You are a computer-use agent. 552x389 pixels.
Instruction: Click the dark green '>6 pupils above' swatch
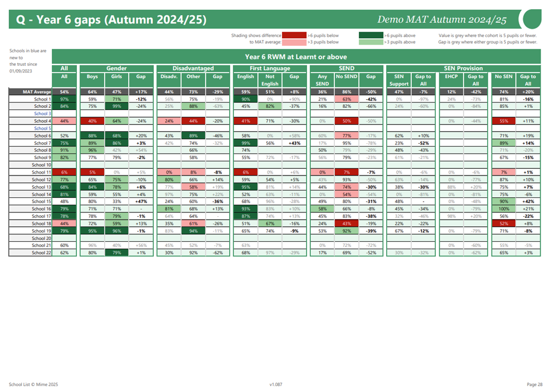(x=371, y=35)
